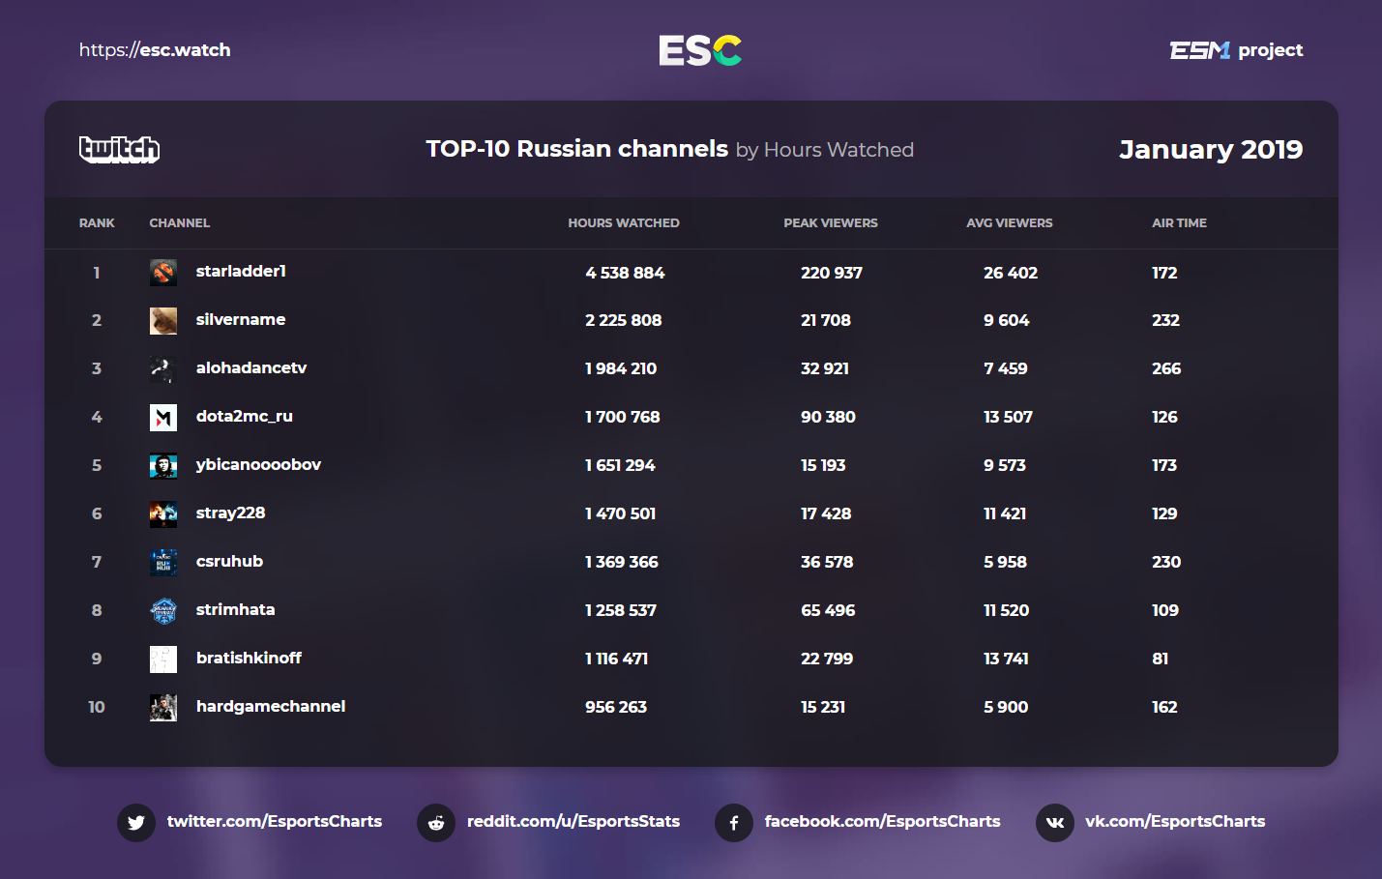Click the Reddit alien icon

(x=436, y=822)
